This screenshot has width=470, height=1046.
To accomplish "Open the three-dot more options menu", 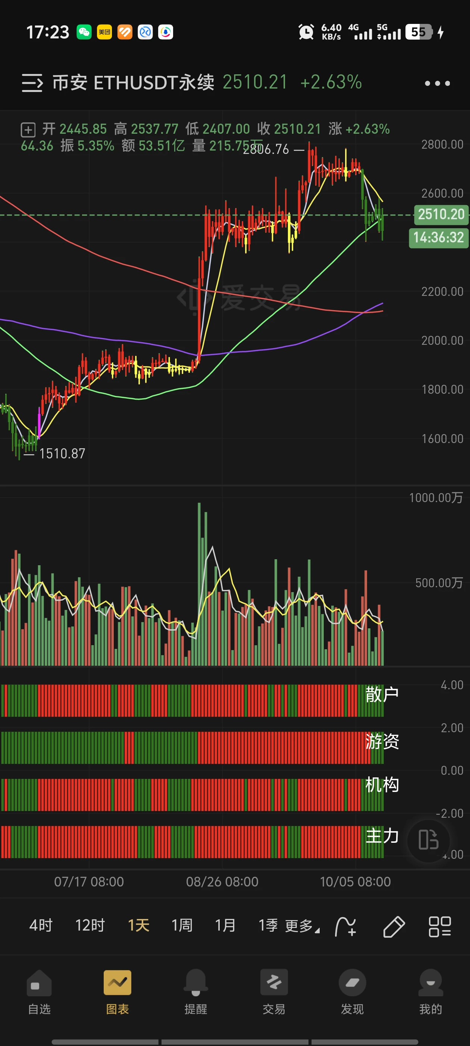I will 437,83.
